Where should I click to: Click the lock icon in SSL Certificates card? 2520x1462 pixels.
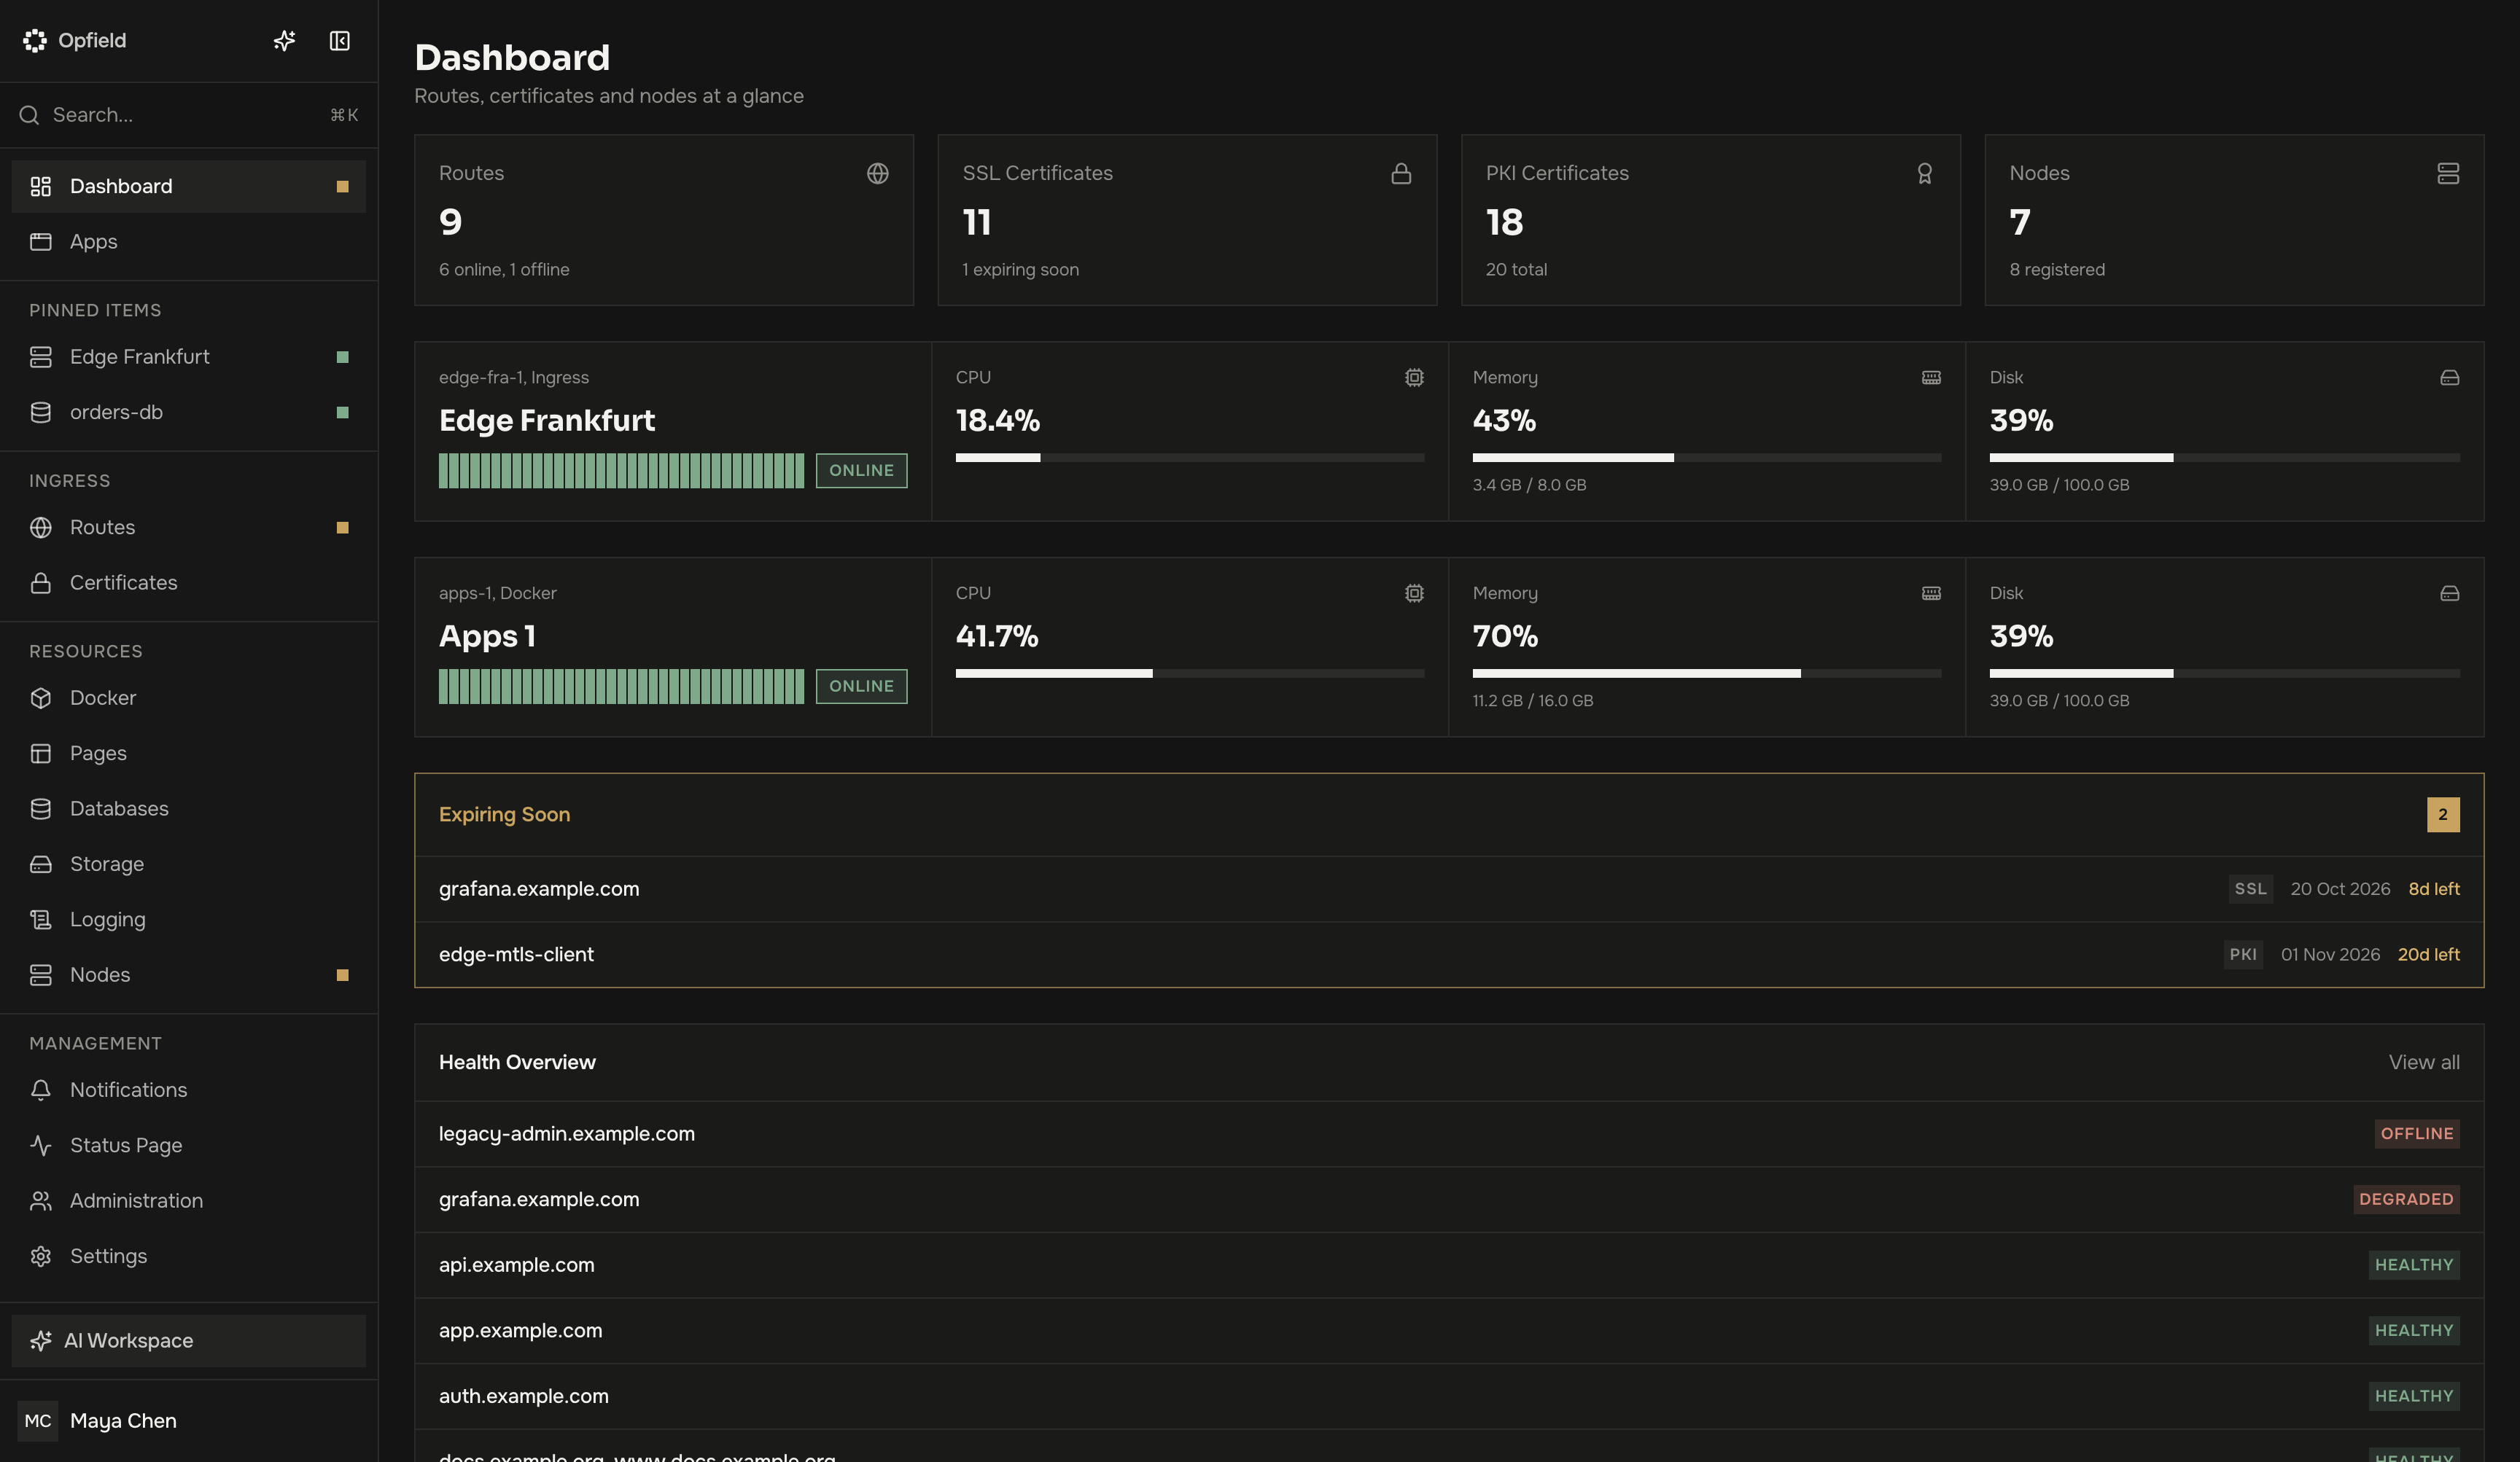click(x=1401, y=173)
